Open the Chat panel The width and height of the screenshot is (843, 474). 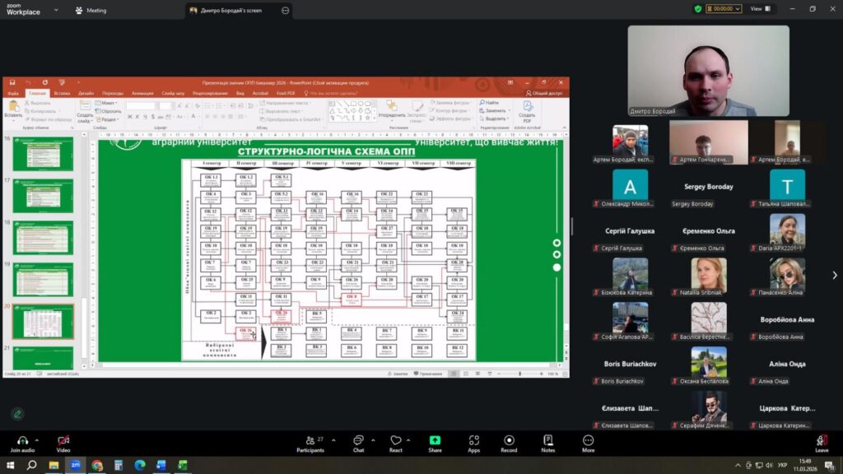click(x=358, y=440)
